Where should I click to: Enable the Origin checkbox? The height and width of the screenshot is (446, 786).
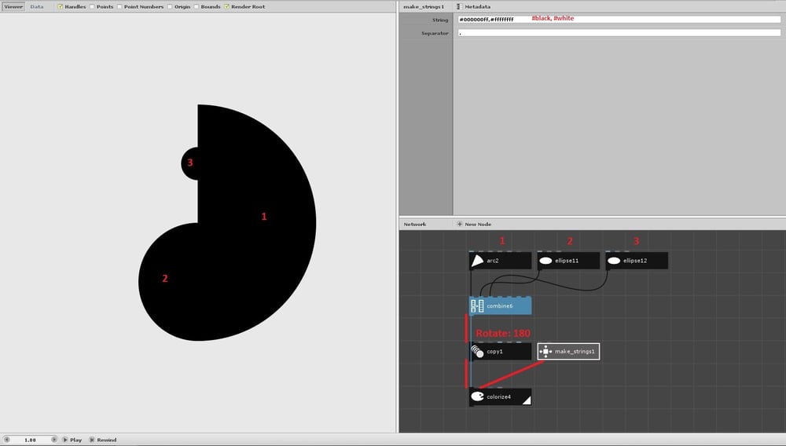170,6
